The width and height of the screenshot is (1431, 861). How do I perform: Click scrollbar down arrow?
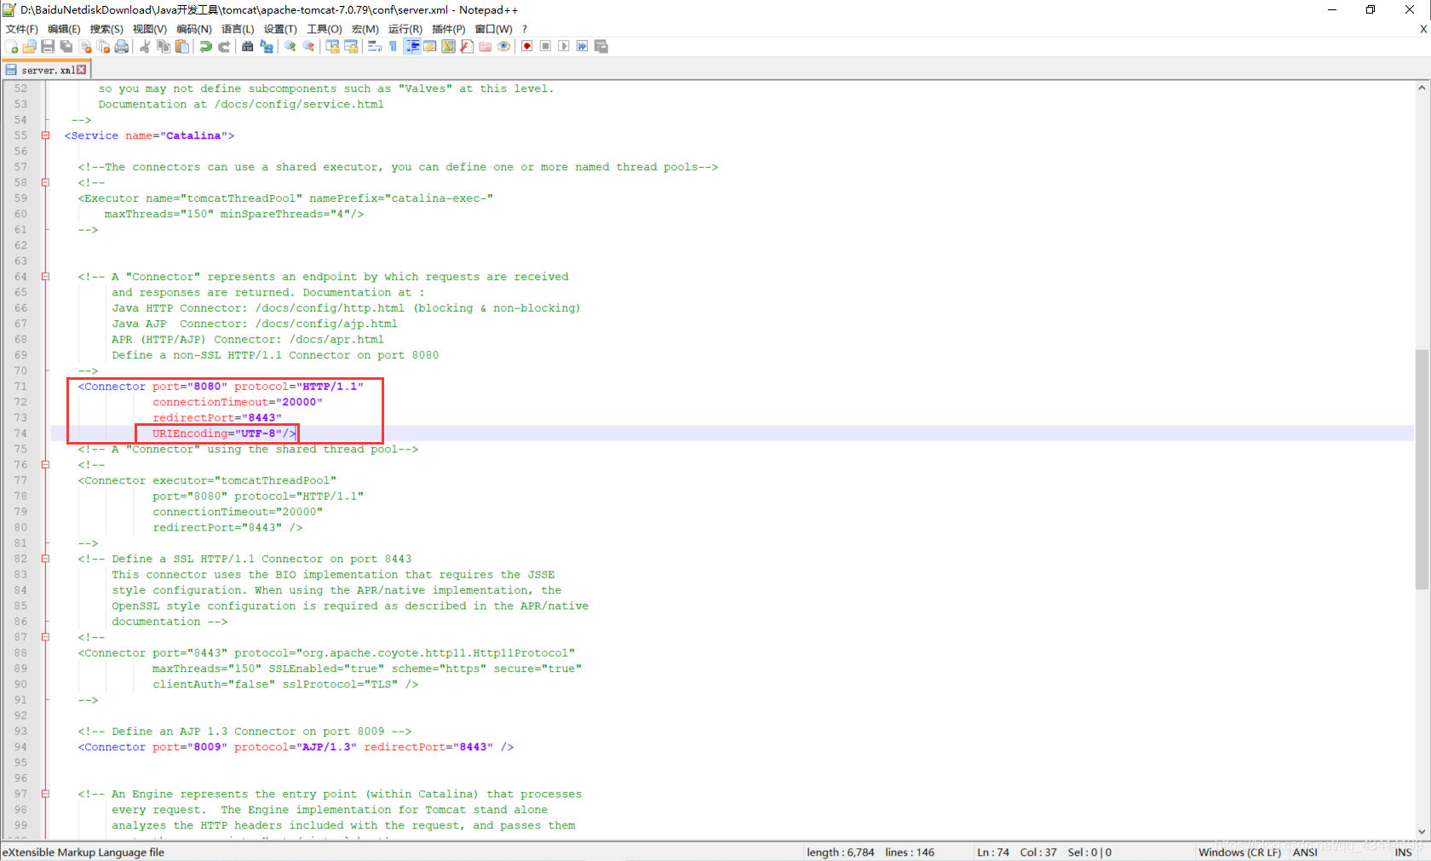click(1422, 832)
